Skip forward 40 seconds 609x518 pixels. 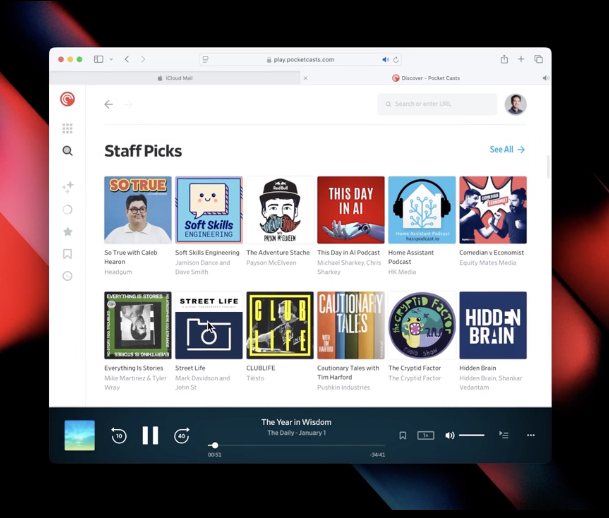point(181,436)
